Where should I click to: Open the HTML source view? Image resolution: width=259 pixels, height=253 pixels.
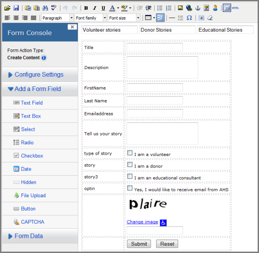[x=235, y=8]
